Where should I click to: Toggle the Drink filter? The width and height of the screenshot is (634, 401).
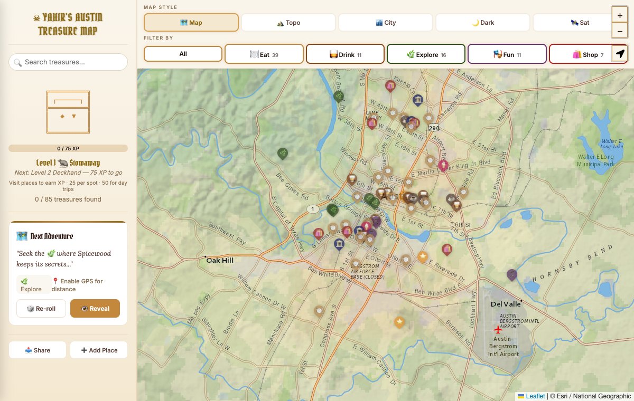345,54
